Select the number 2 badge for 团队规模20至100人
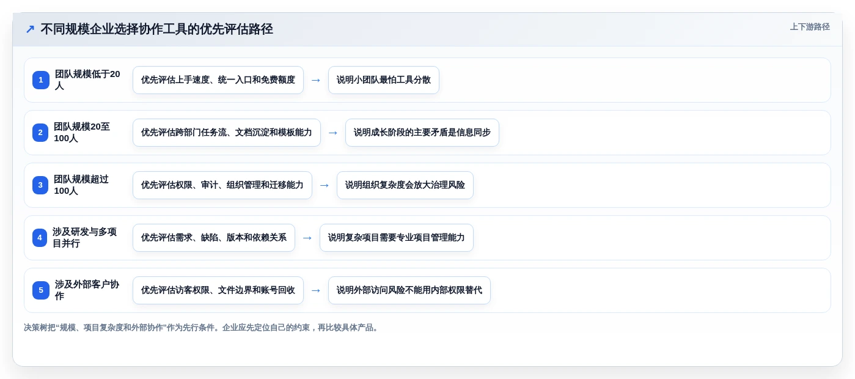 coord(40,133)
